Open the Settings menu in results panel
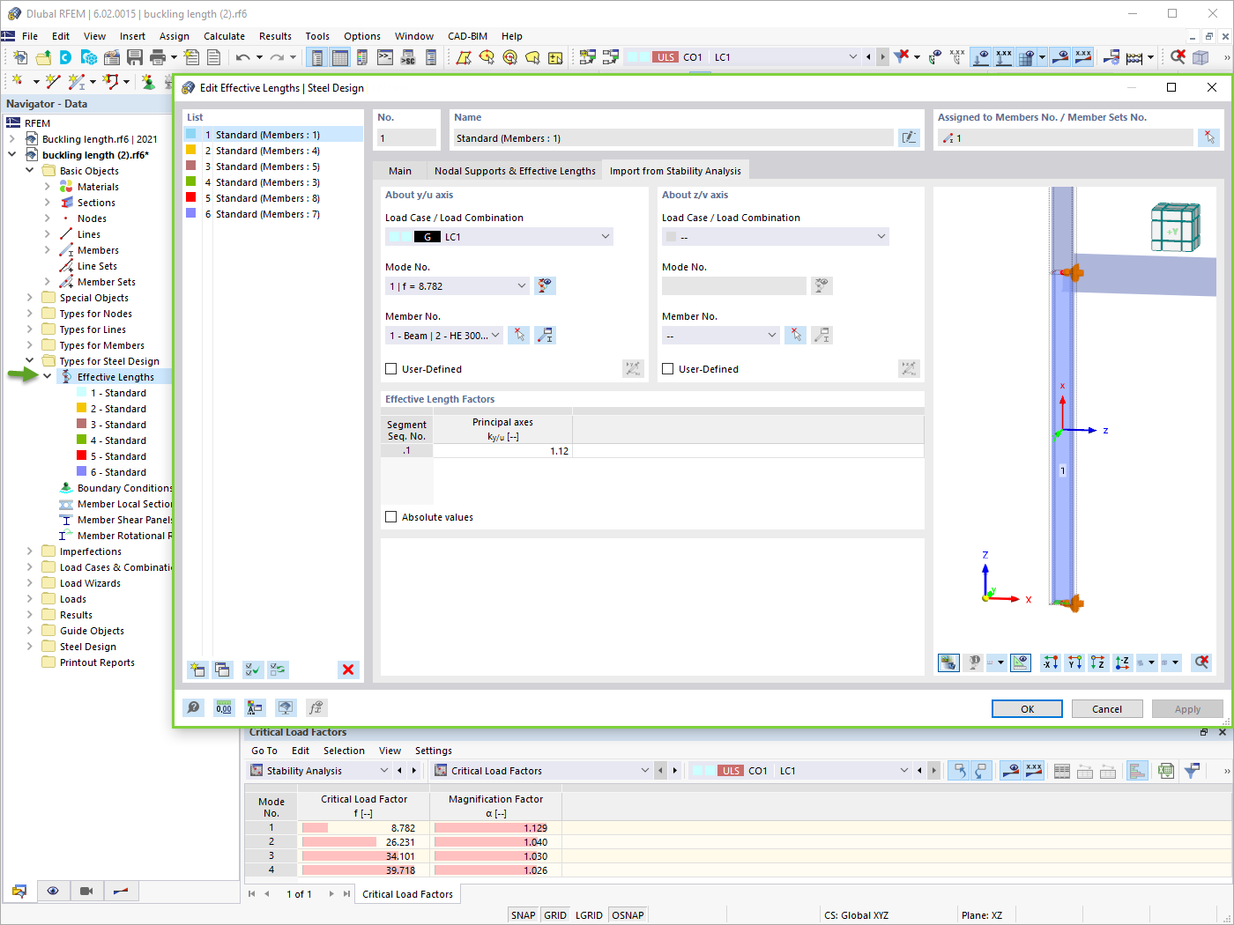Screen dimensions: 1234x925 click(x=434, y=751)
